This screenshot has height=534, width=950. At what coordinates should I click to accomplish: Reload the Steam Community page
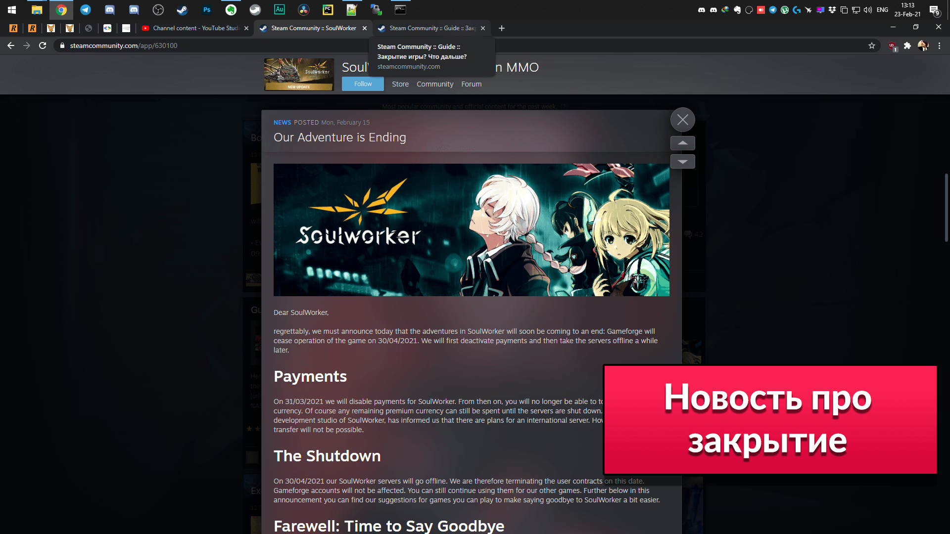(43, 45)
